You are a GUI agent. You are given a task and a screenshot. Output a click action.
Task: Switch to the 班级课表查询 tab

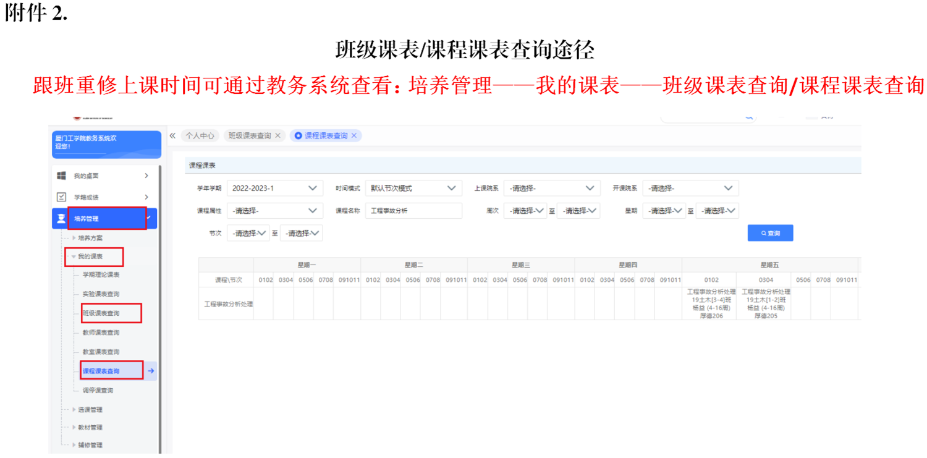click(x=250, y=135)
